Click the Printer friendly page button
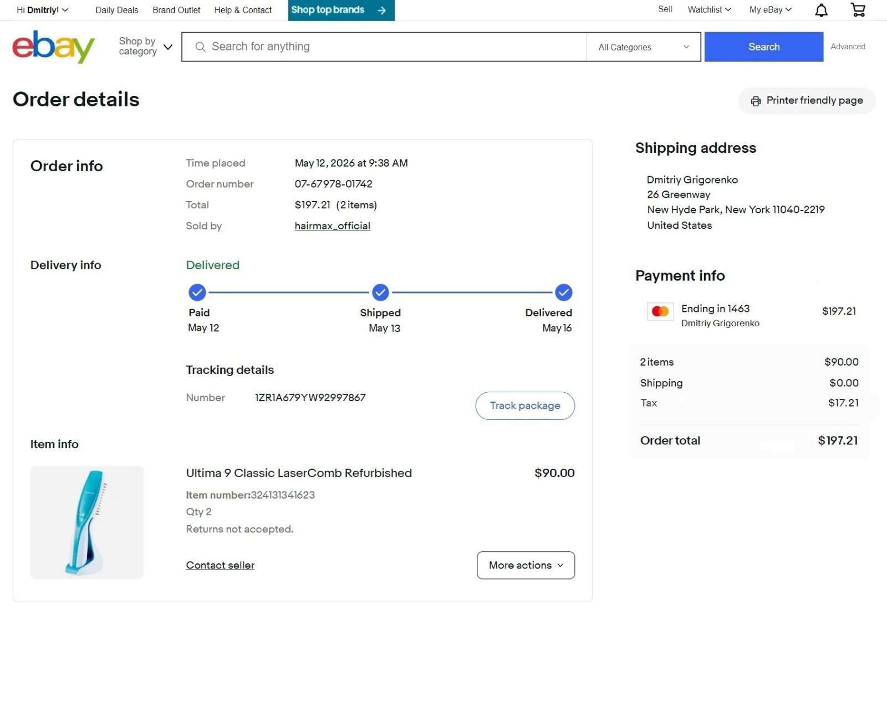Screen dimensions: 887x708 (807, 101)
